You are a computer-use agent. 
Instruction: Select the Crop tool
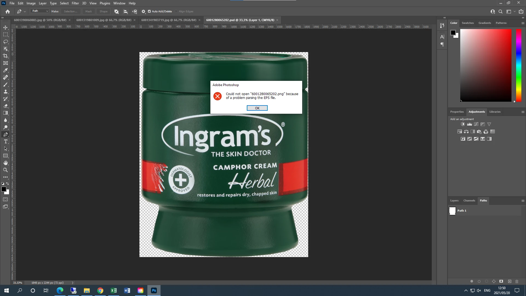tap(5, 56)
